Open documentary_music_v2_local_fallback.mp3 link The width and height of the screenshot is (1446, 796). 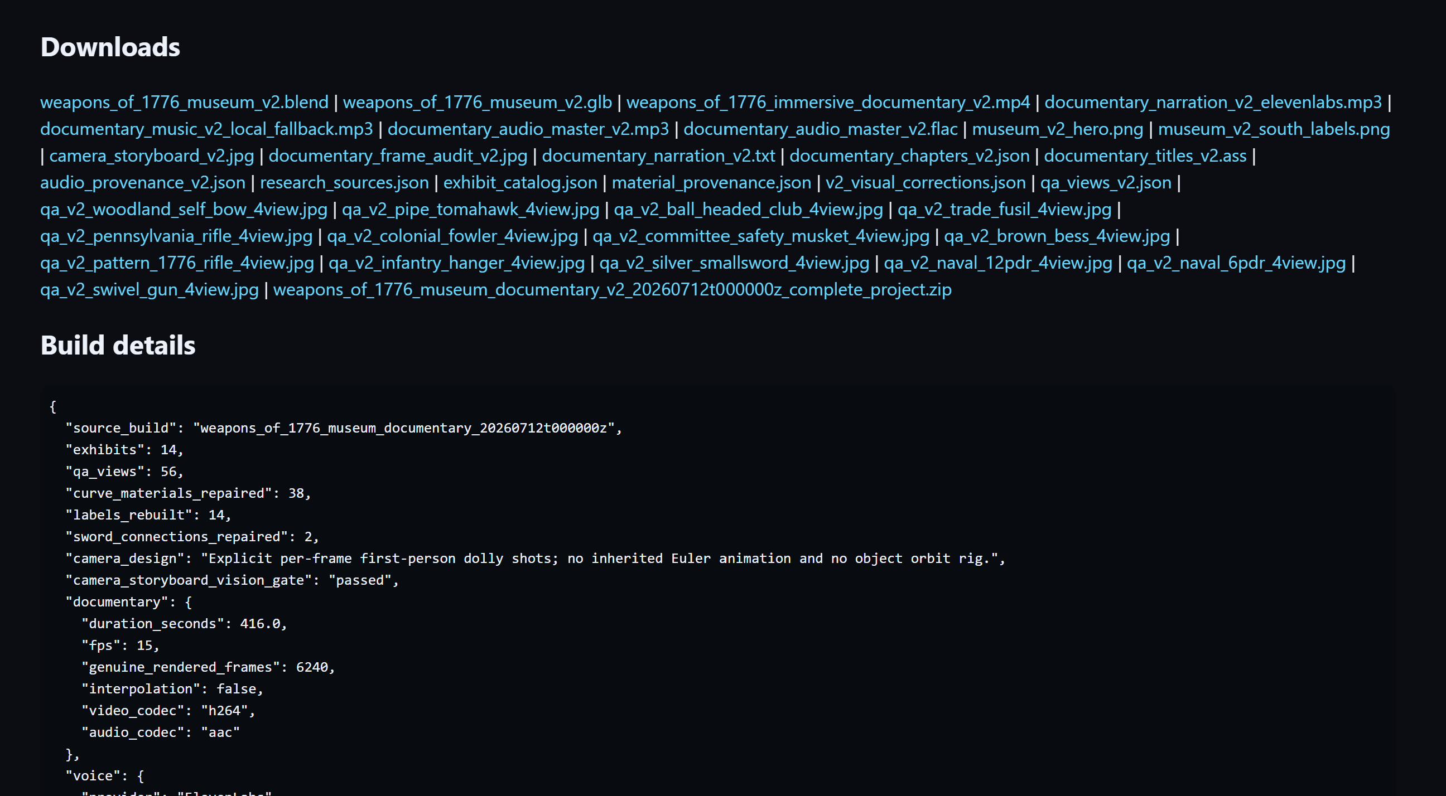tap(206, 129)
